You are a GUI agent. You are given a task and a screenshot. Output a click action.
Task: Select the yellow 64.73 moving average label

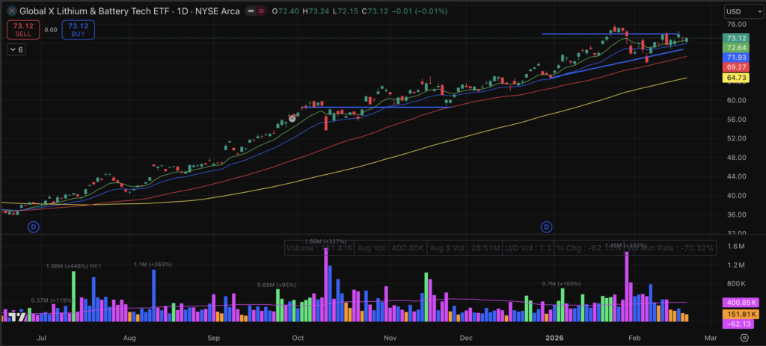(737, 78)
